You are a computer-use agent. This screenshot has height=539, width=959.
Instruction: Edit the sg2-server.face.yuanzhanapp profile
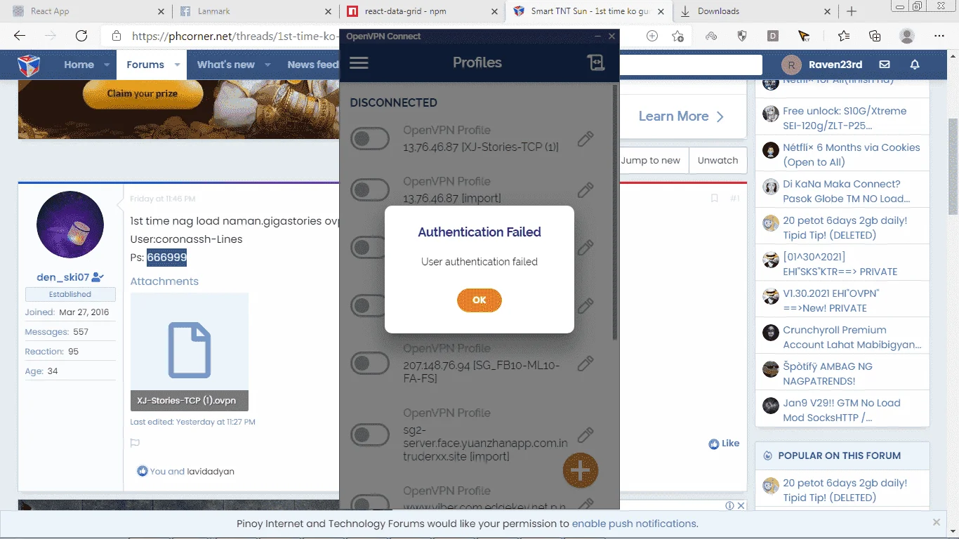586,435
